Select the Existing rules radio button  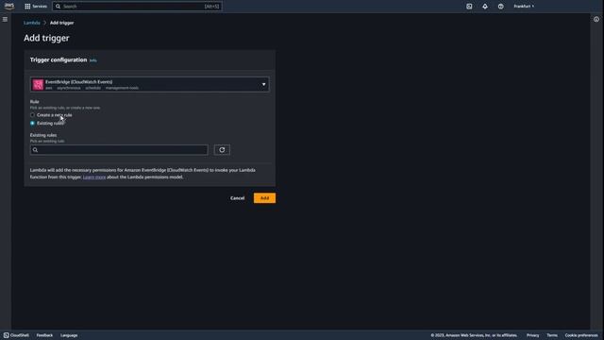coord(32,124)
